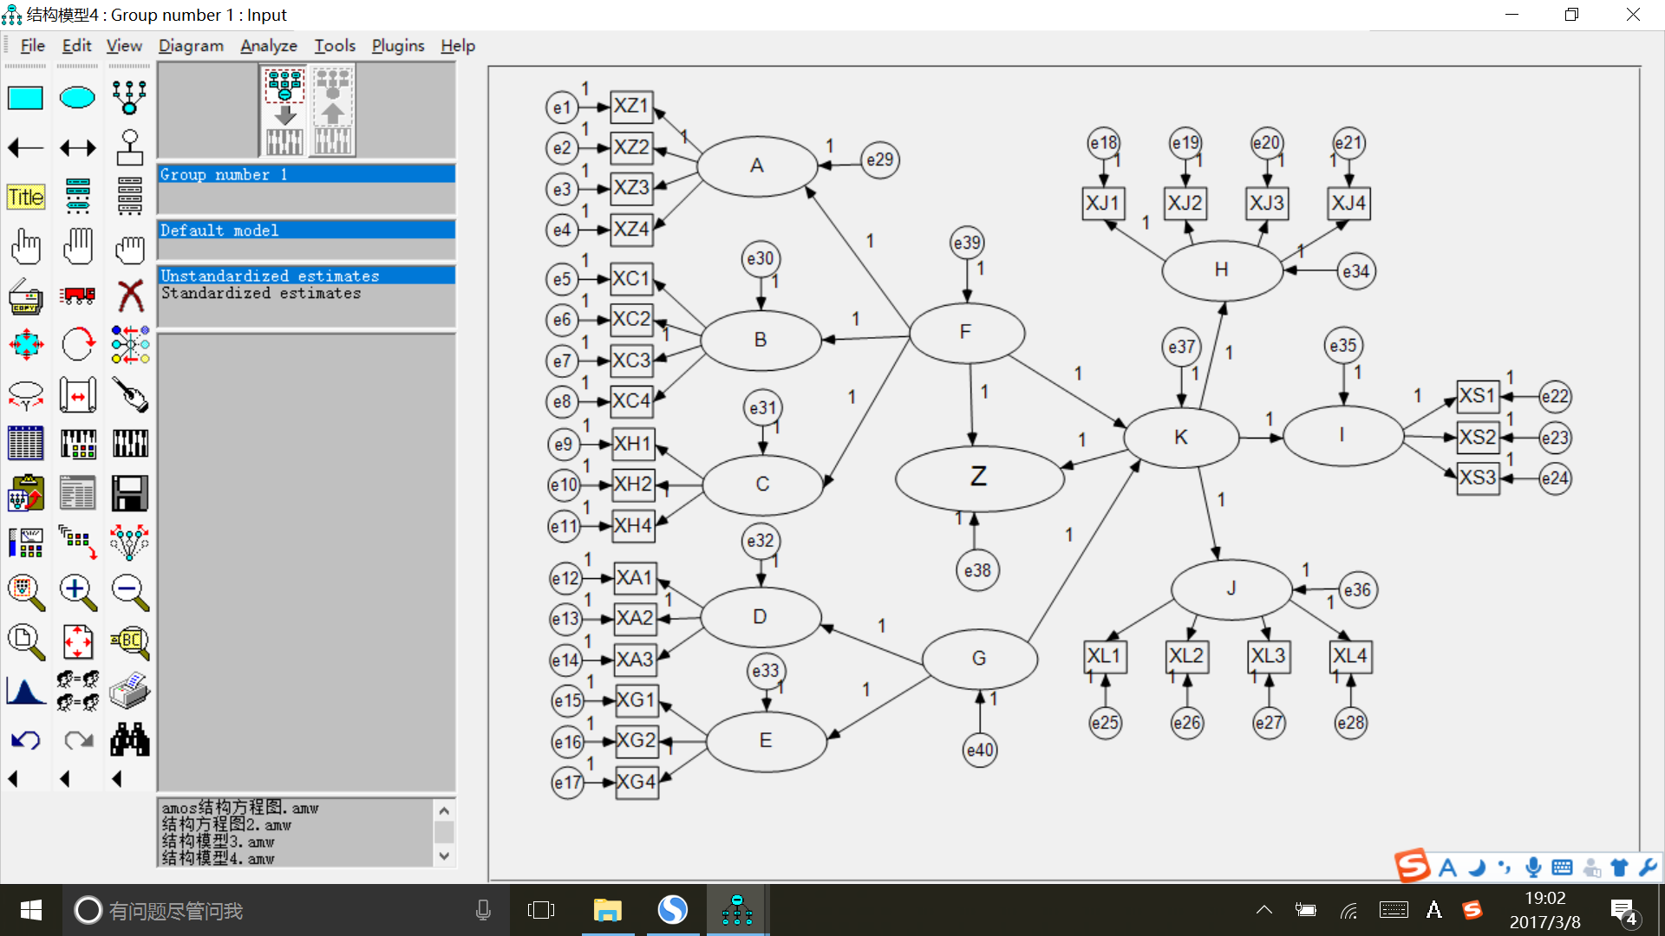Select the touch up variable tool
The image size is (1665, 936).
(129, 395)
